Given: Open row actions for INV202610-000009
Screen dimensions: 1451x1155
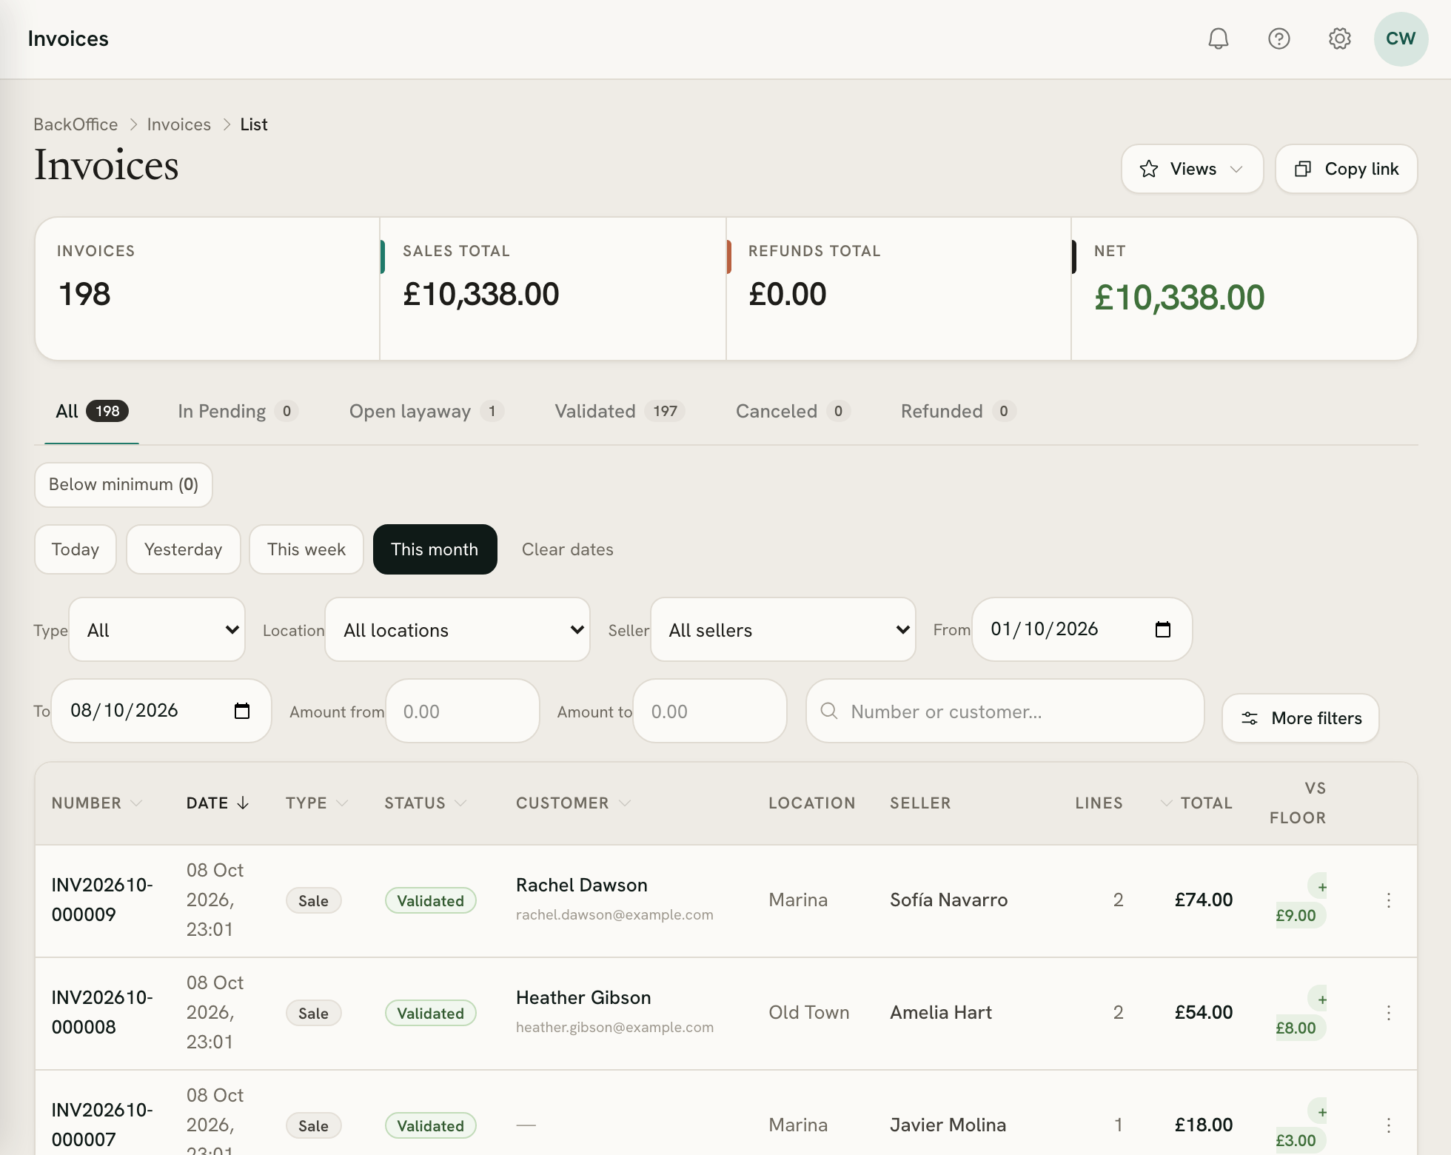Looking at the screenshot, I should pyautogui.click(x=1389, y=900).
